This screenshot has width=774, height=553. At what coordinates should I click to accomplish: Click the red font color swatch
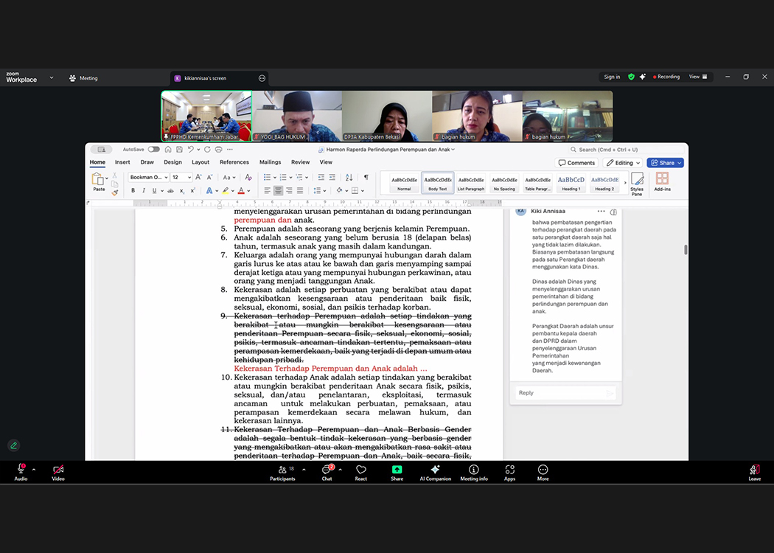[241, 191]
